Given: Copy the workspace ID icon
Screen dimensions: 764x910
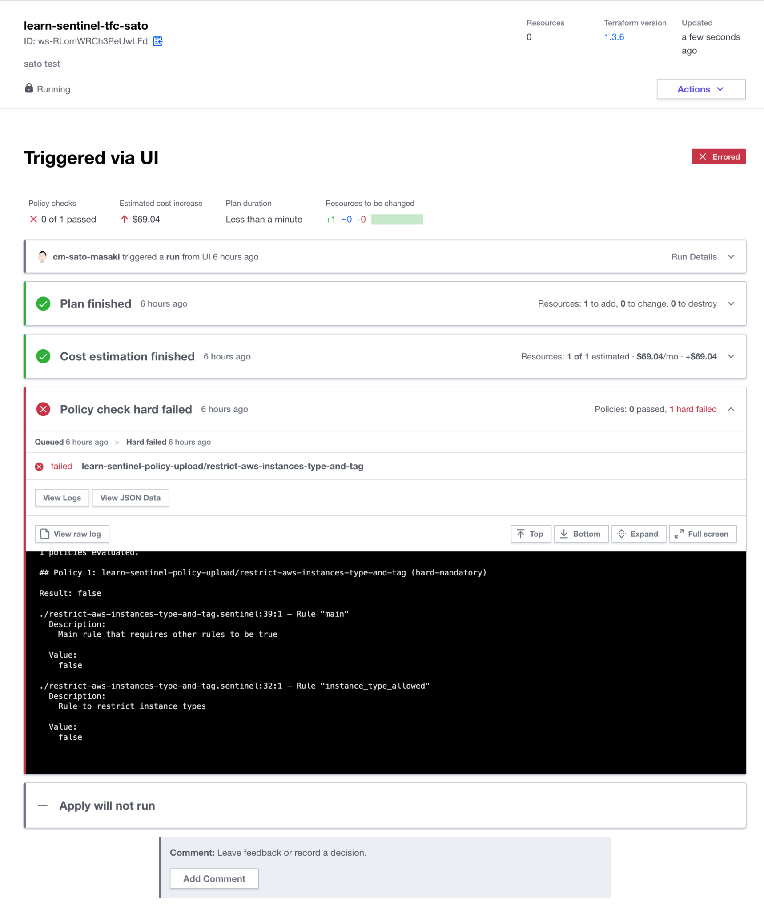Looking at the screenshot, I should click(157, 41).
